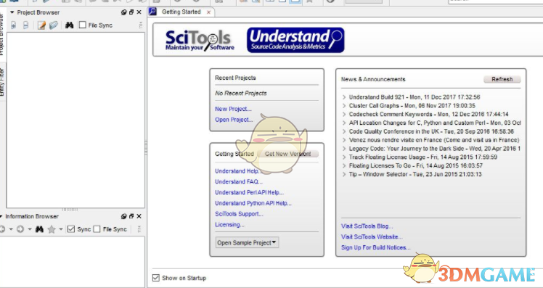The image size is (543, 288).
Task: Click the Legacy Code: Your Journey news item
Action: point(435,149)
